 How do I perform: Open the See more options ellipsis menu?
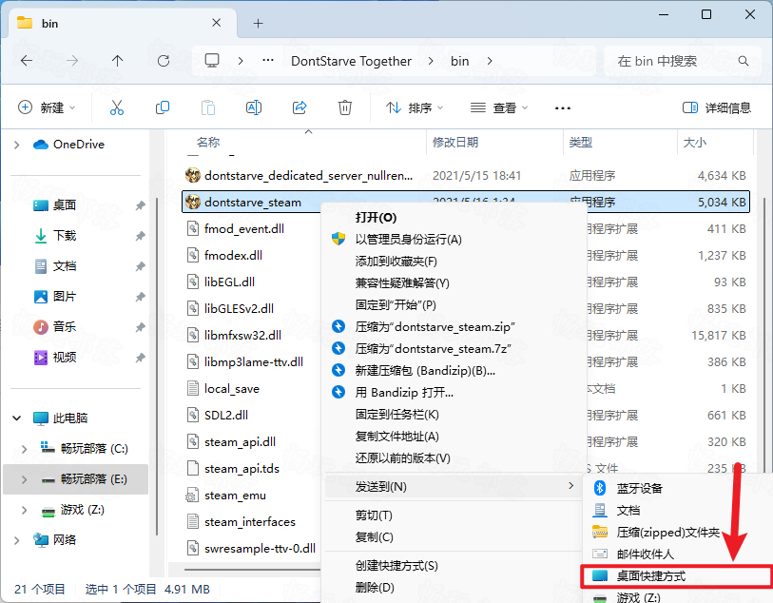click(563, 108)
